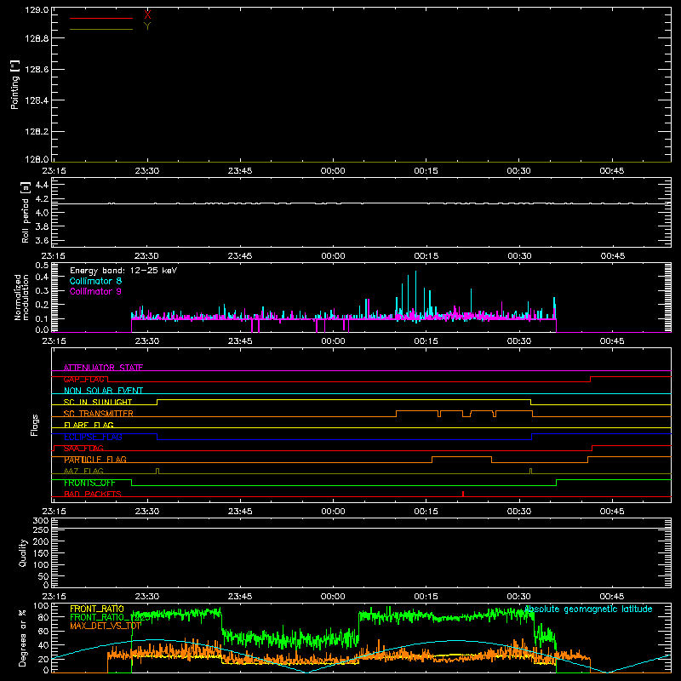This screenshot has height=681, width=681.
Task: Click the bottom panel '100' tick label
Action: click(x=41, y=606)
